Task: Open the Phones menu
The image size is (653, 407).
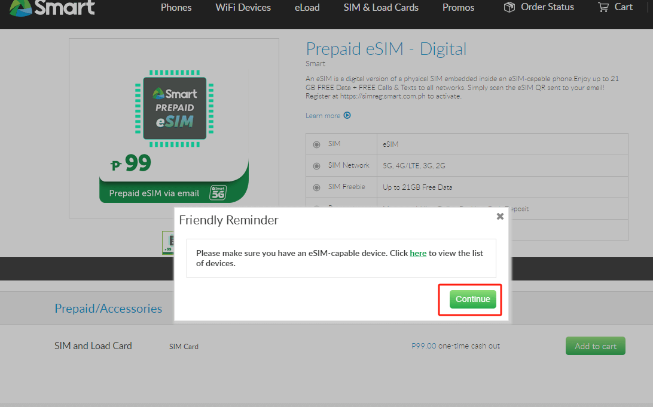Action: [176, 8]
